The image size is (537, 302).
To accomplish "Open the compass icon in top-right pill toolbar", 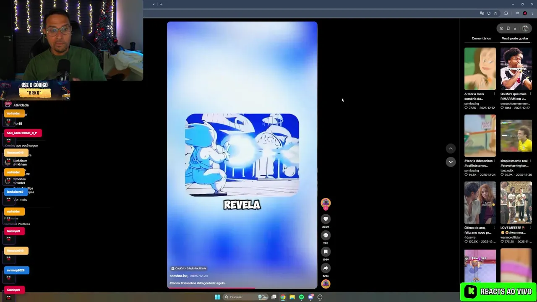I will (501, 29).
